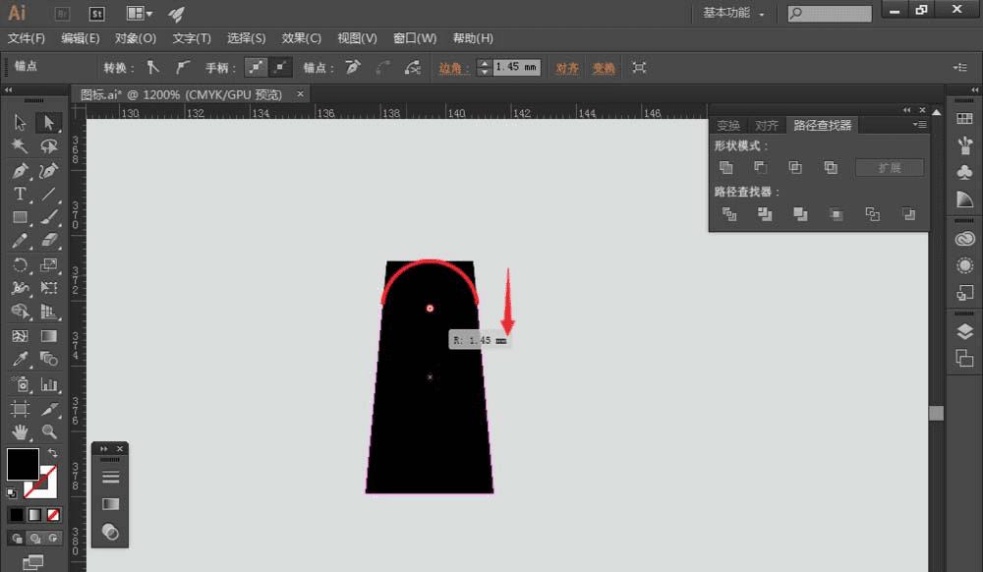The height and width of the screenshot is (572, 983).
Task: Click the Minus Back pathfinder icon
Action: 907,214
